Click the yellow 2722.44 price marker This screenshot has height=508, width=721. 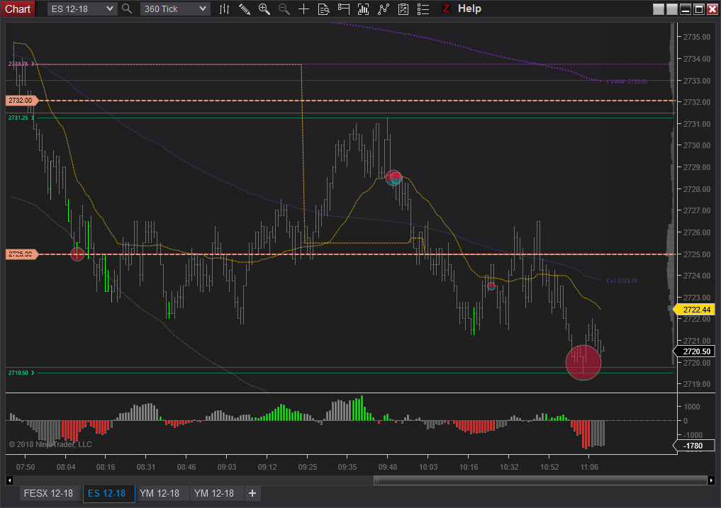pos(694,310)
